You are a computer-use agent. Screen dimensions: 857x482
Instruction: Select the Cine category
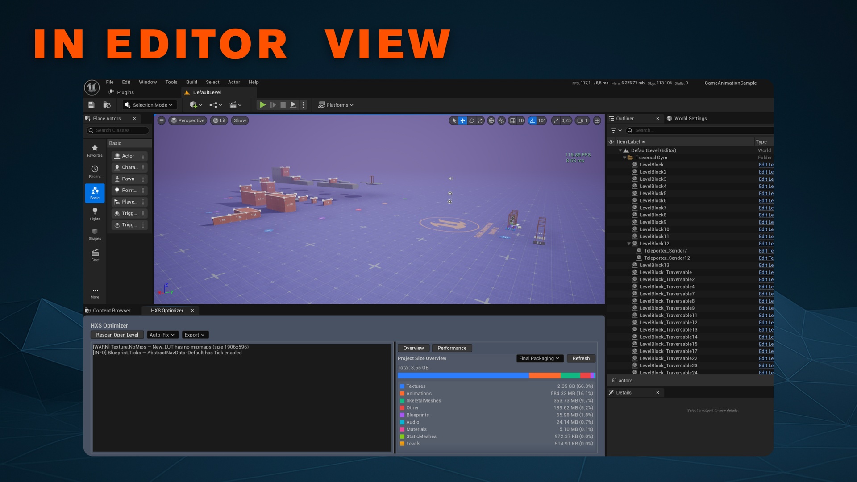(x=95, y=255)
